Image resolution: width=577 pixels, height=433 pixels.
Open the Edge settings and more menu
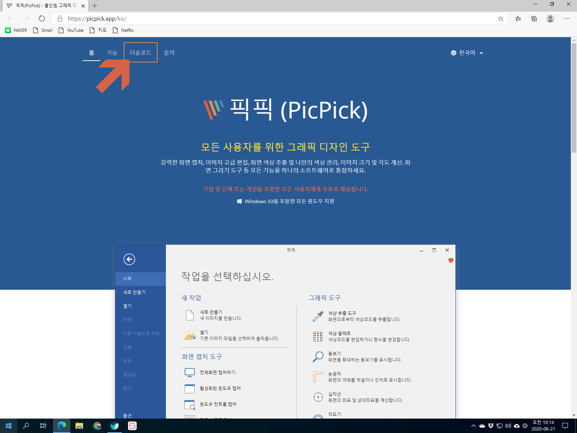click(x=567, y=18)
